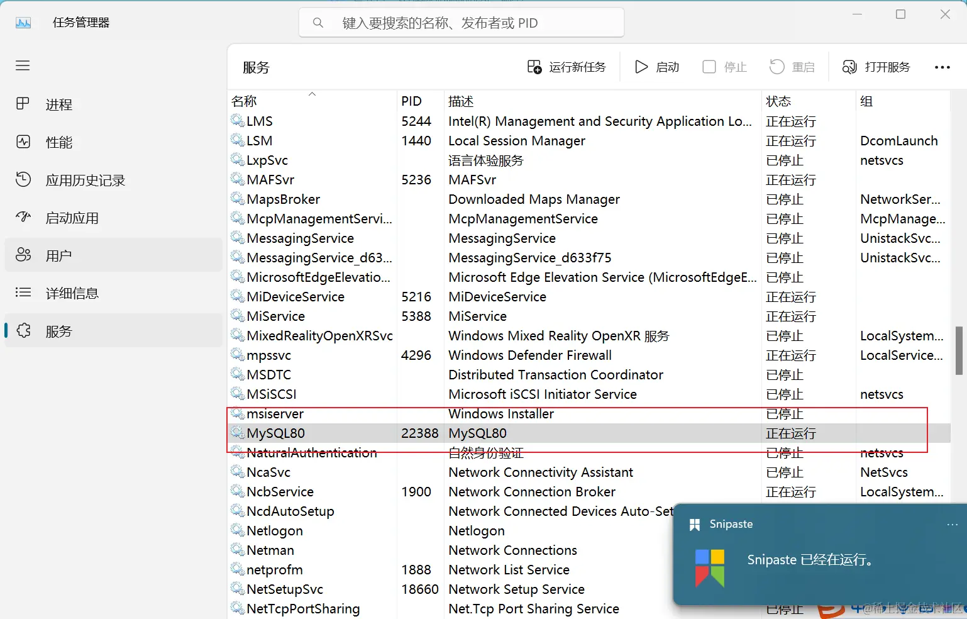Click the 重启 service button
Image resolution: width=967 pixels, height=619 pixels.
(x=792, y=67)
